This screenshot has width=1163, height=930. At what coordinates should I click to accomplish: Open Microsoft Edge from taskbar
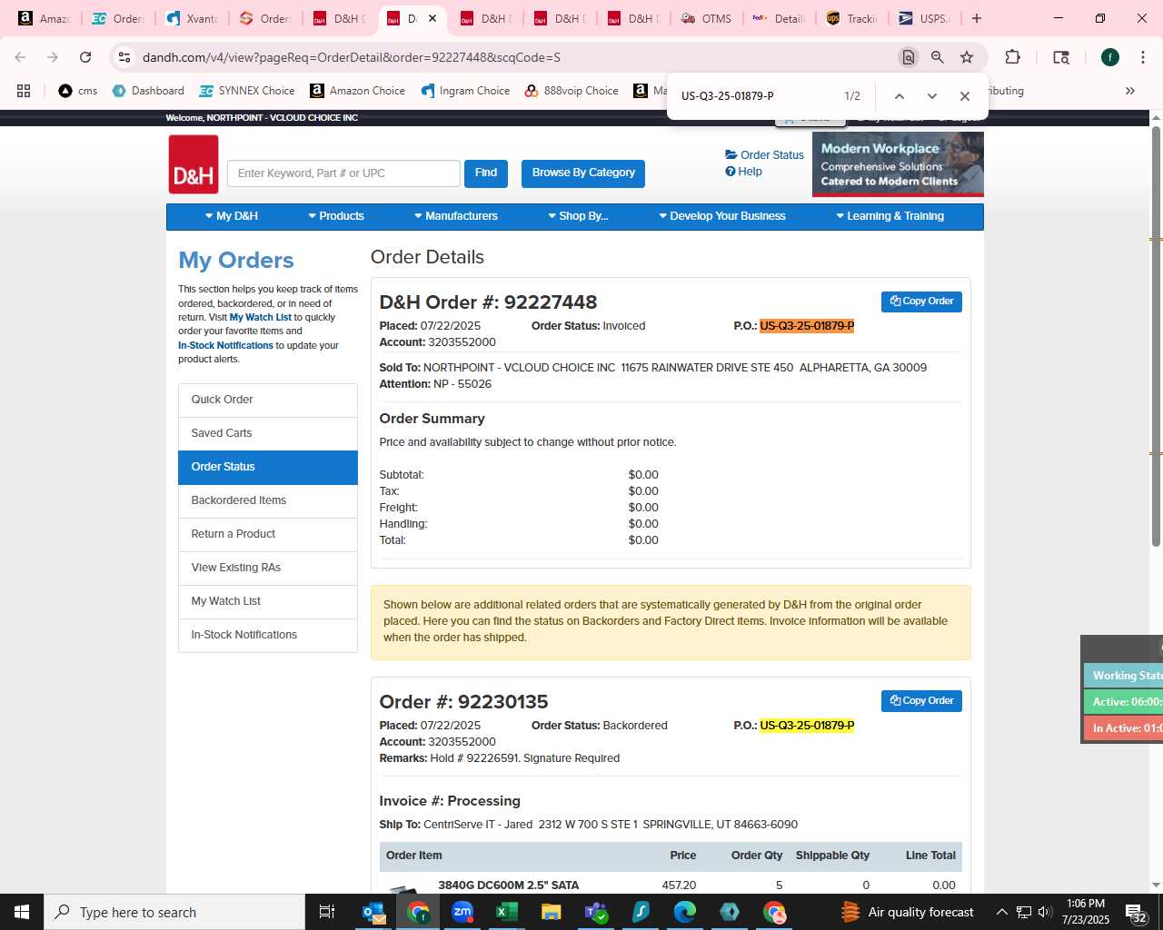pos(685,912)
